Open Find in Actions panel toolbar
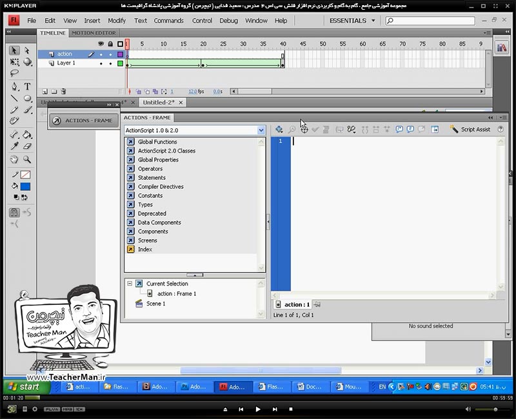Screen dimensions: 516x419 (x=292, y=130)
